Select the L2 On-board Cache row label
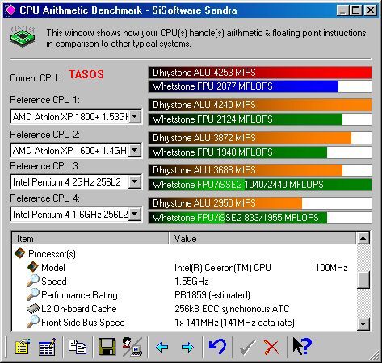The height and width of the screenshot is (363, 382). pyautogui.click(x=79, y=309)
